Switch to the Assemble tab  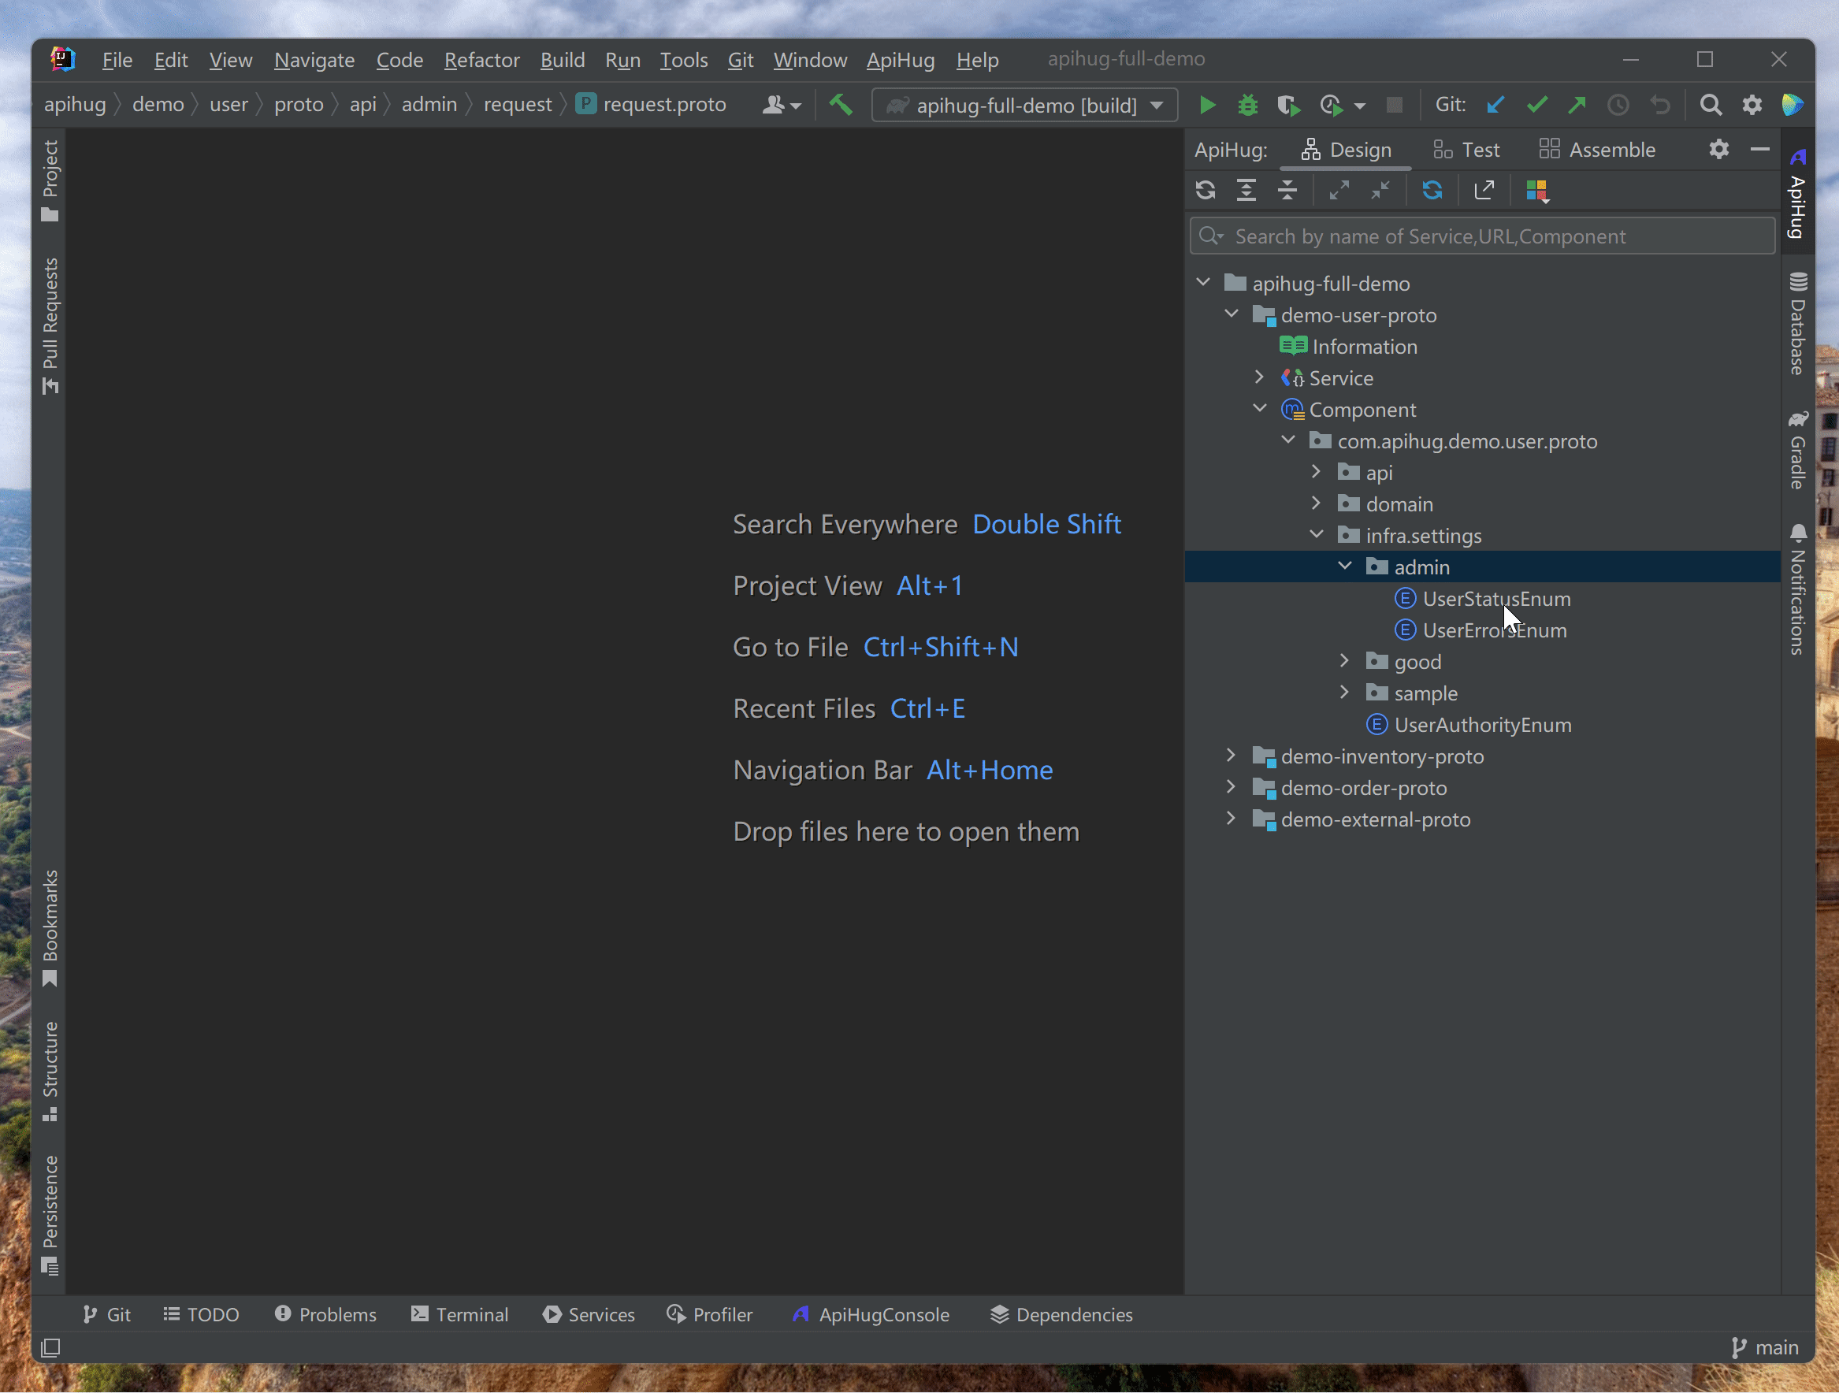click(x=1597, y=150)
